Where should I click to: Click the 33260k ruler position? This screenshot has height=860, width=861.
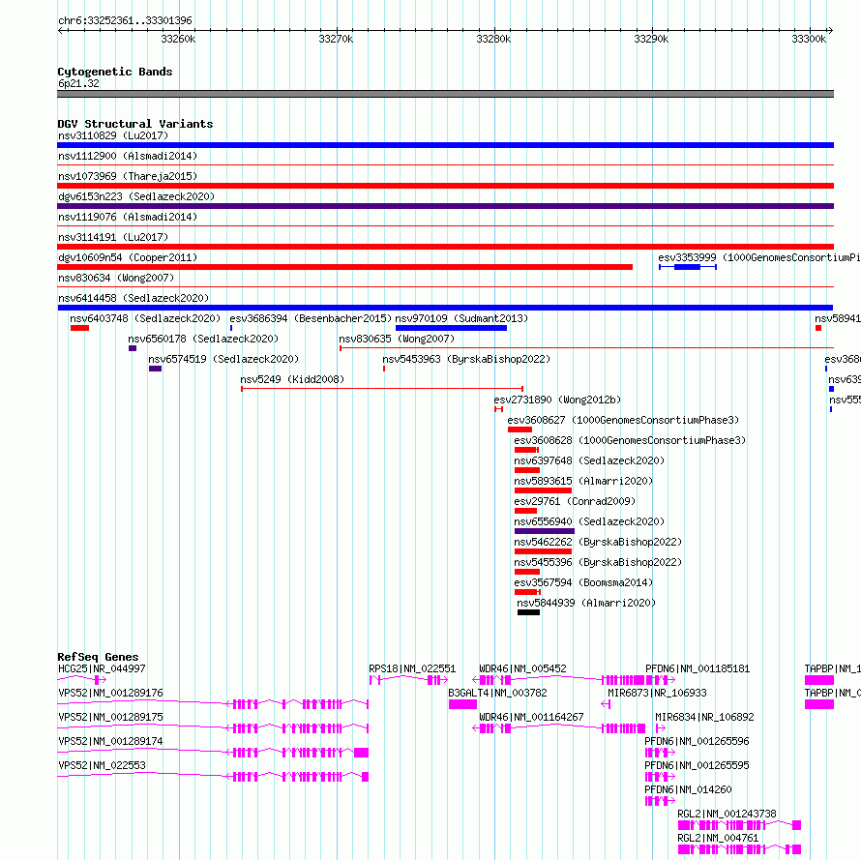tap(178, 39)
